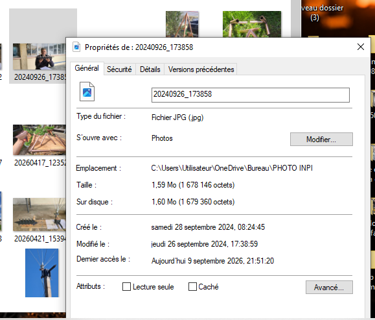Click the modified date jeudi 26 septembre 2024
The image size is (375, 320).
click(205, 244)
